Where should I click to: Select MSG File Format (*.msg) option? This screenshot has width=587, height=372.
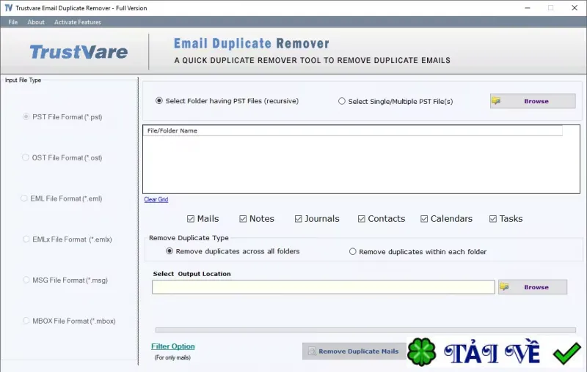(65, 280)
